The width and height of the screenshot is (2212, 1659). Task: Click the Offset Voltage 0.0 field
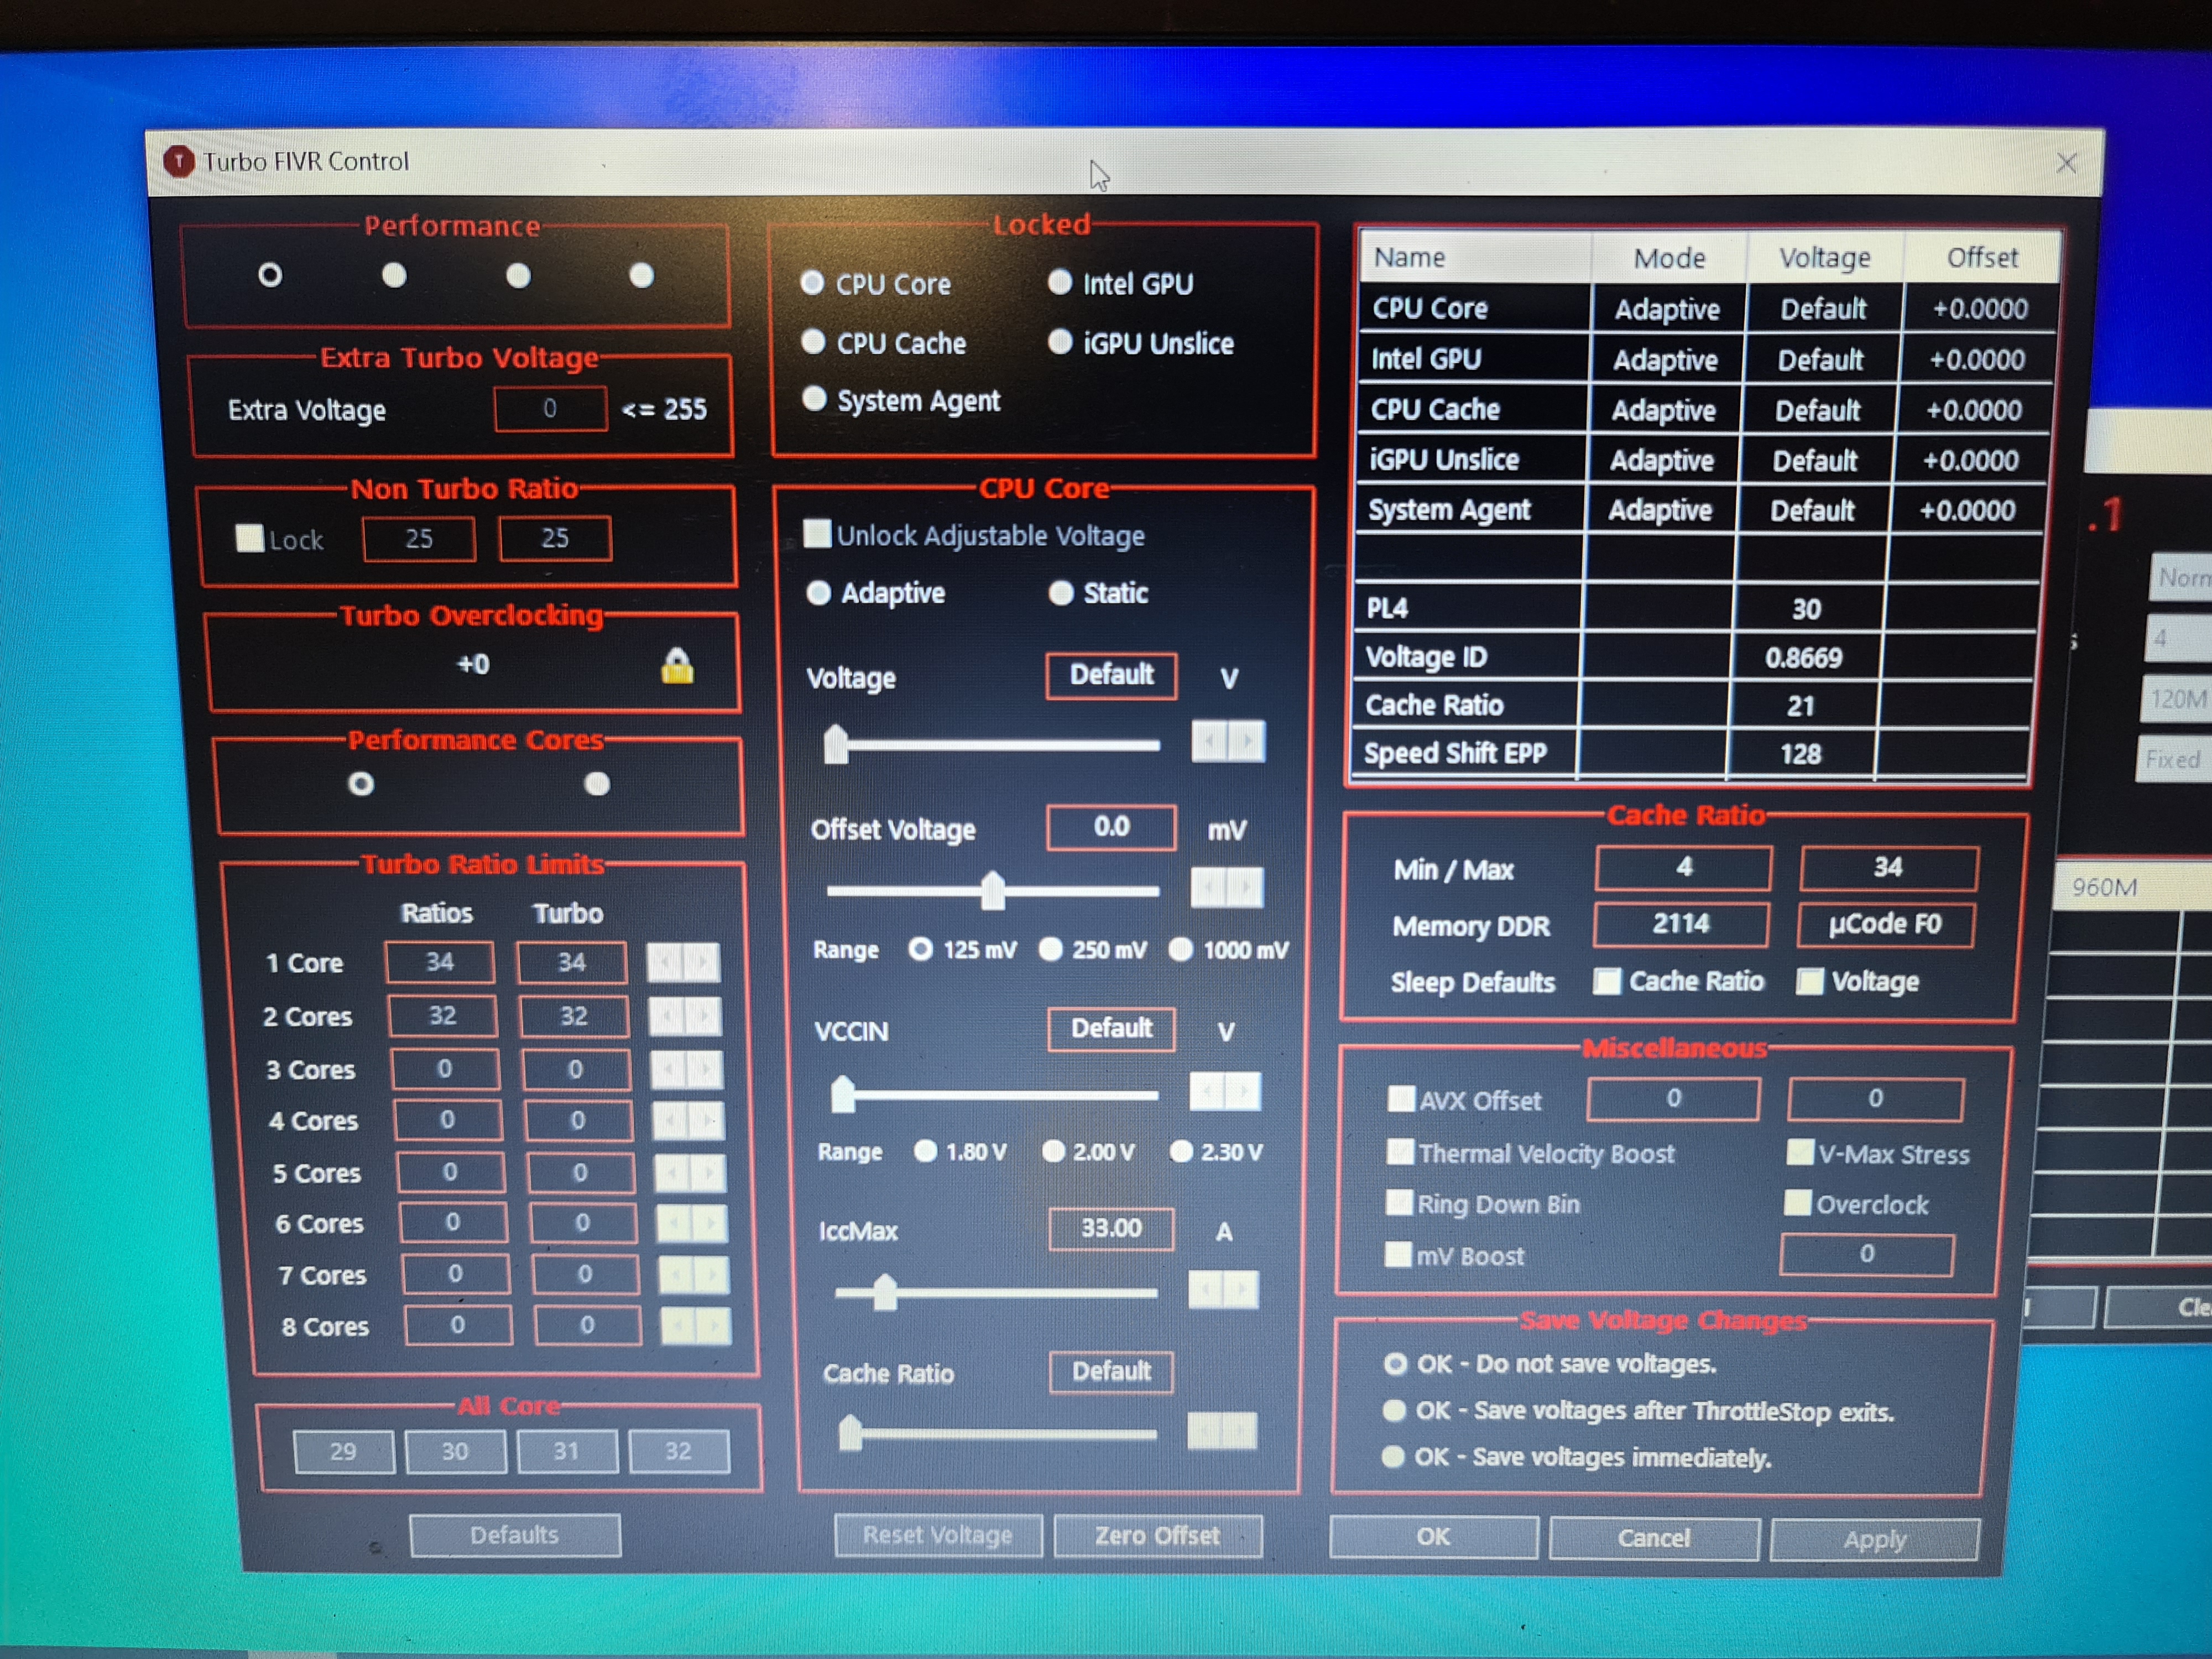click(x=1111, y=827)
